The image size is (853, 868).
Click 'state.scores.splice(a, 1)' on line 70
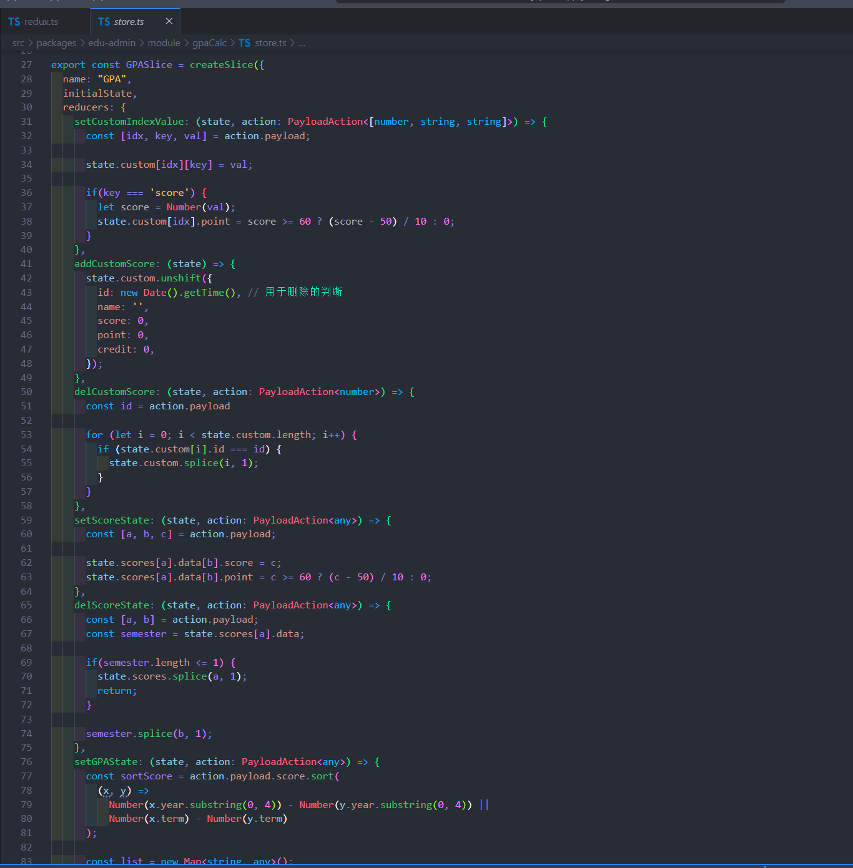pyautogui.click(x=170, y=676)
